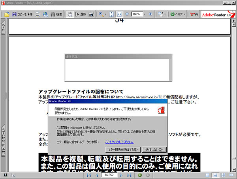Click the zoom in plus button
Screen dimensions: 237x179
[x=150, y=14]
